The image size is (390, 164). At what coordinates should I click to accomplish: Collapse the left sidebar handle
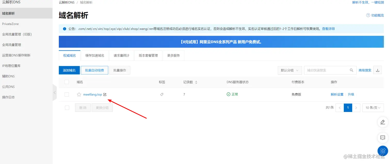[54, 92]
